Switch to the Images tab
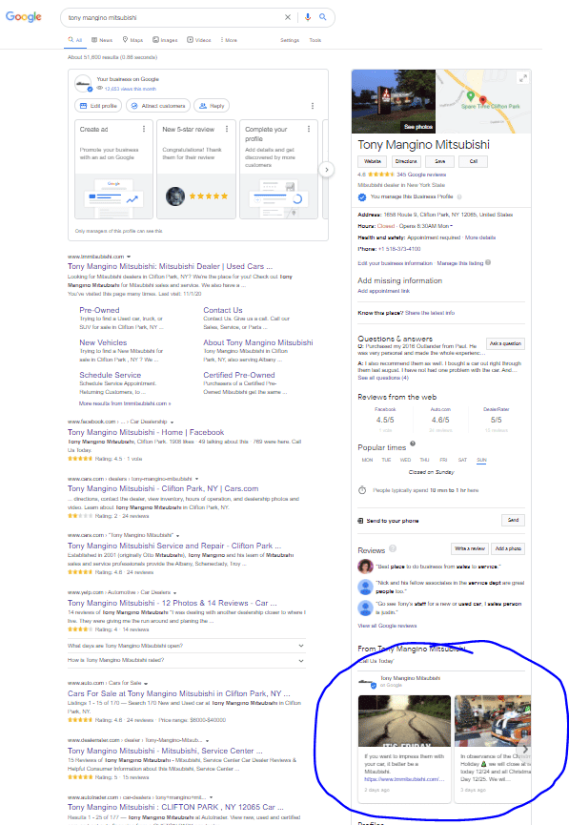 [x=165, y=40]
